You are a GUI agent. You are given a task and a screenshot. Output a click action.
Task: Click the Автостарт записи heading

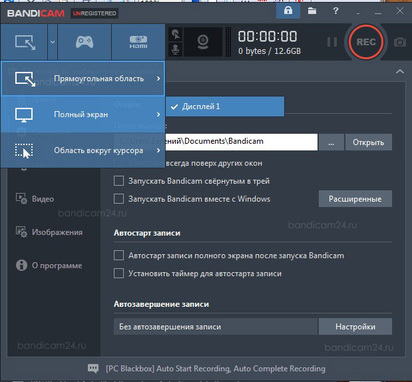coord(147,233)
